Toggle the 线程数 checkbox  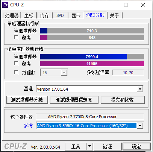[x=16, y=72]
